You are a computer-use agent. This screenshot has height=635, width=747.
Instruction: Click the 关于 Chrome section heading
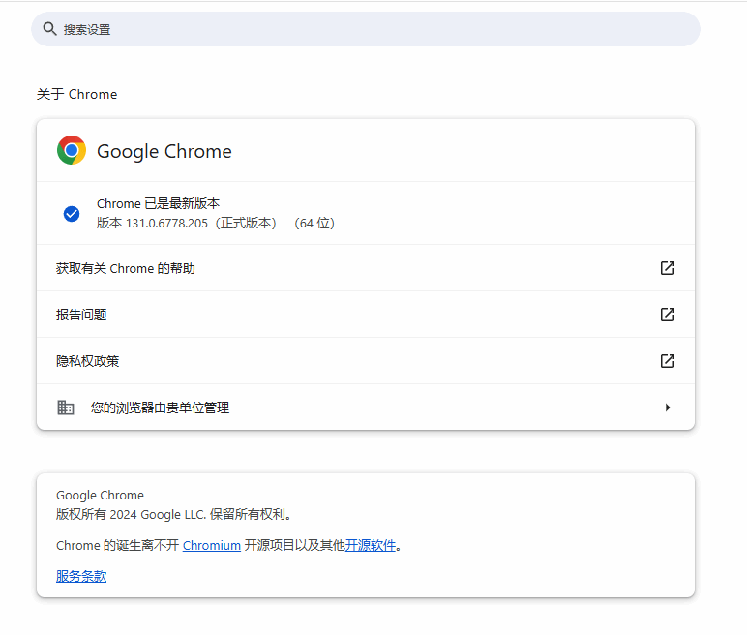click(76, 94)
